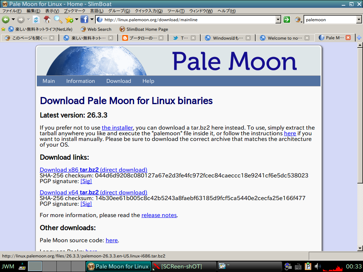
Task: Open the x64 PGP [Sig] link
Action: [86, 204]
